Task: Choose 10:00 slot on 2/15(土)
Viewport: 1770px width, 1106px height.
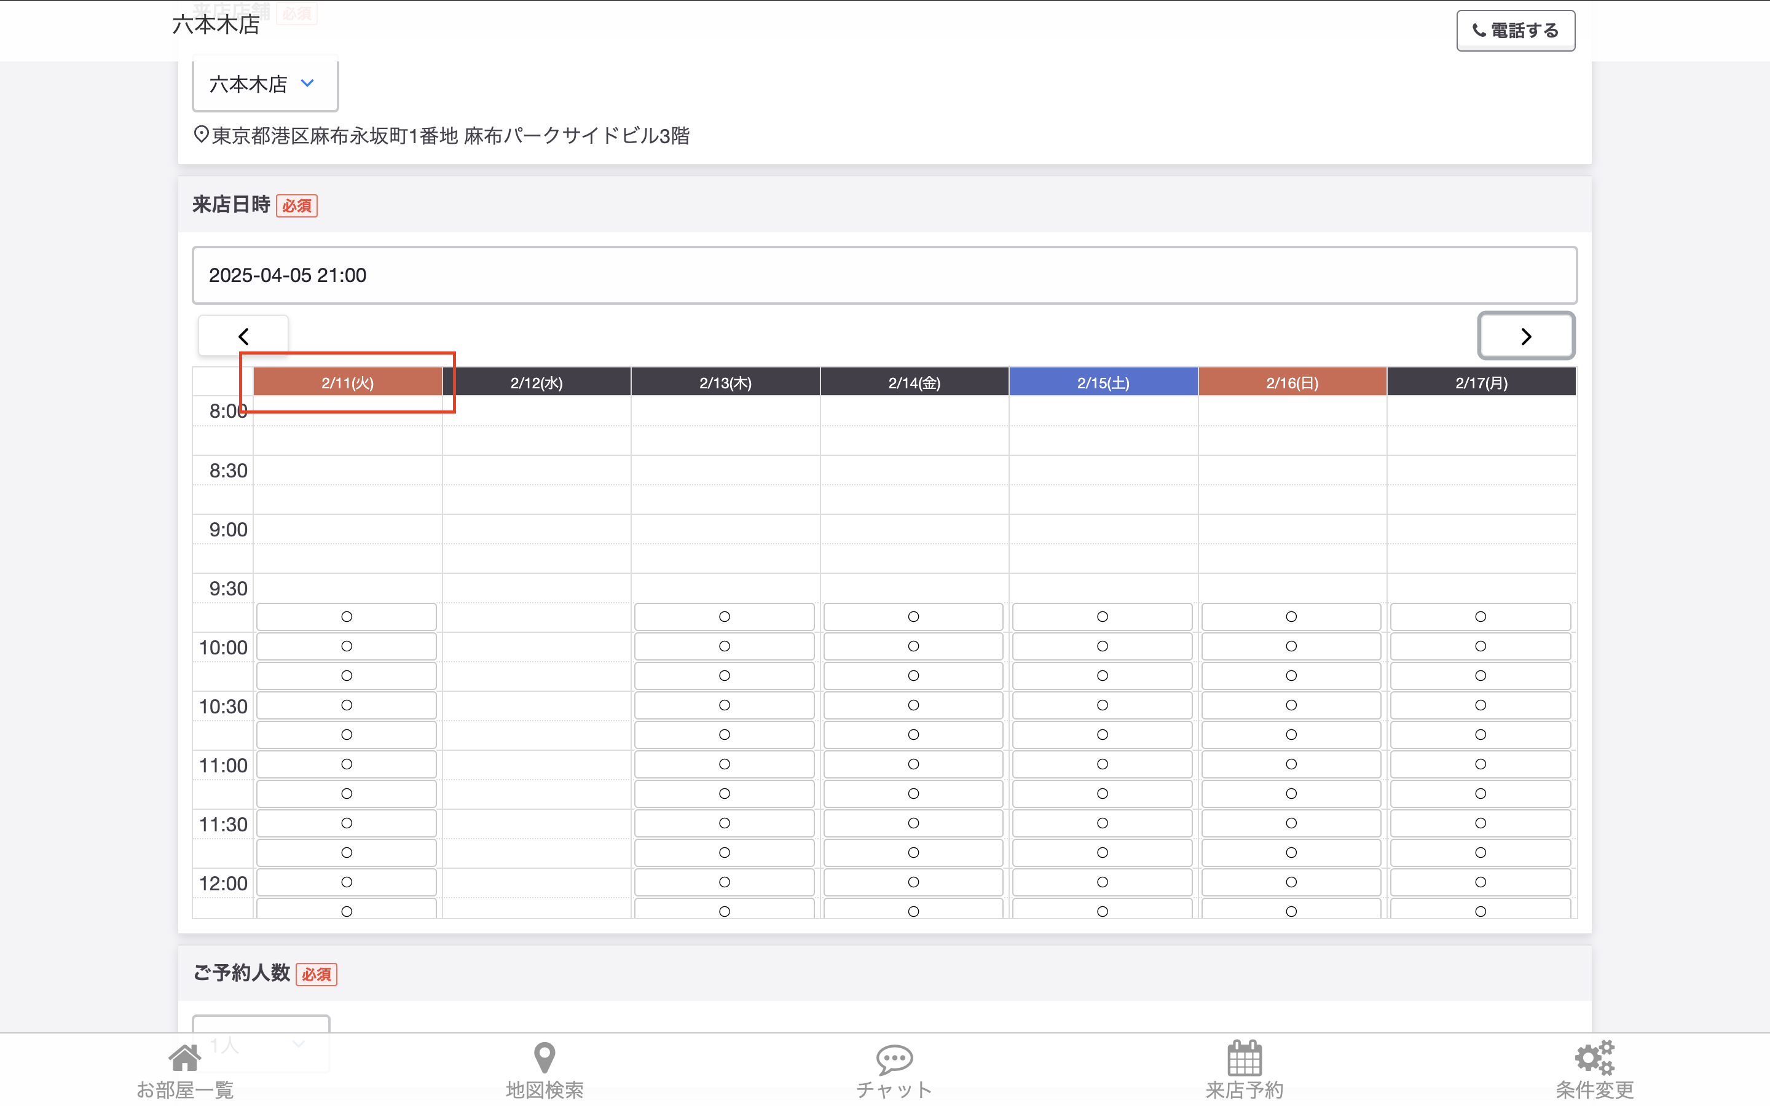Action: click(1102, 646)
